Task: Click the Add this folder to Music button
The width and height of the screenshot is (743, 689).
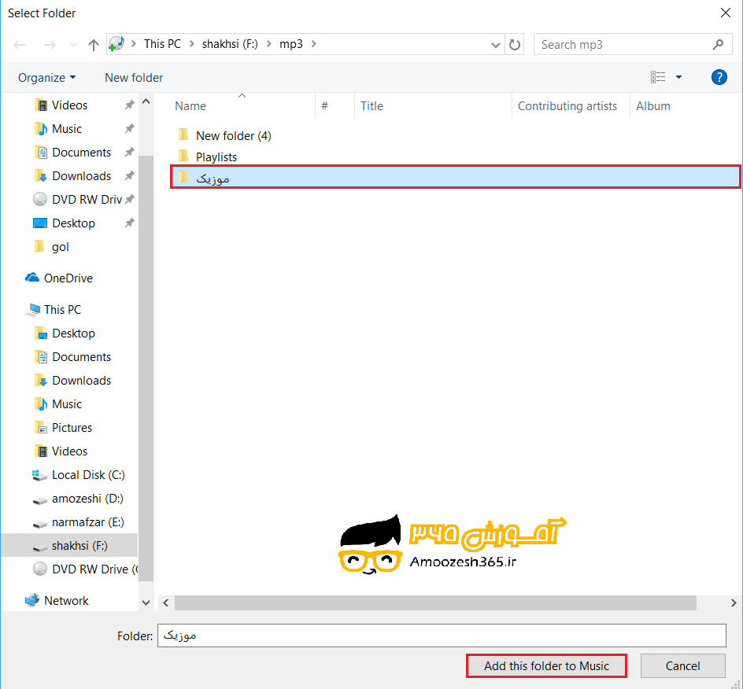Action: point(546,665)
